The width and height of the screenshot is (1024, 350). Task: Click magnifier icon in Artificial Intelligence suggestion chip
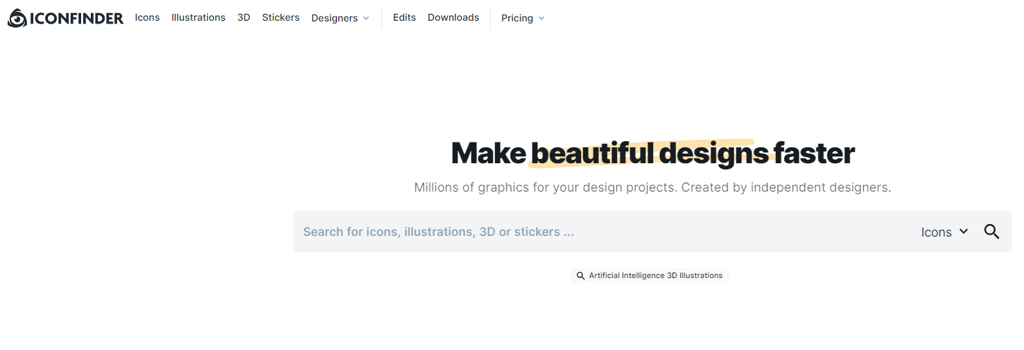click(x=581, y=275)
